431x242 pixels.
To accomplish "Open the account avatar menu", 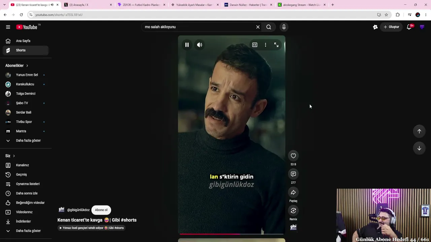I will pyautogui.click(x=422, y=27).
